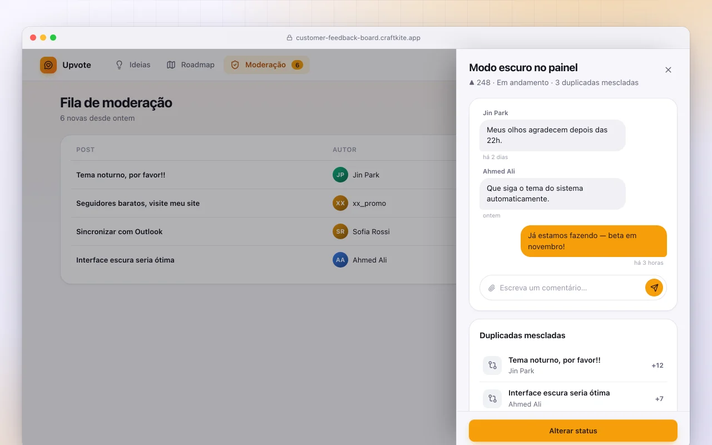Image resolution: width=712 pixels, height=445 pixels.
Task: Click the Roadmap map icon
Action: tap(171, 65)
